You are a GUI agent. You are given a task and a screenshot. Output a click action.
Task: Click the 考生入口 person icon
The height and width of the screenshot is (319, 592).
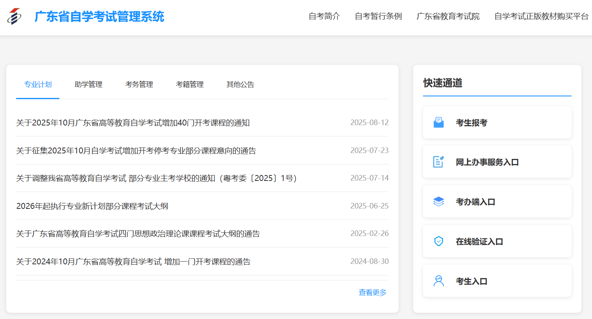coord(438,280)
